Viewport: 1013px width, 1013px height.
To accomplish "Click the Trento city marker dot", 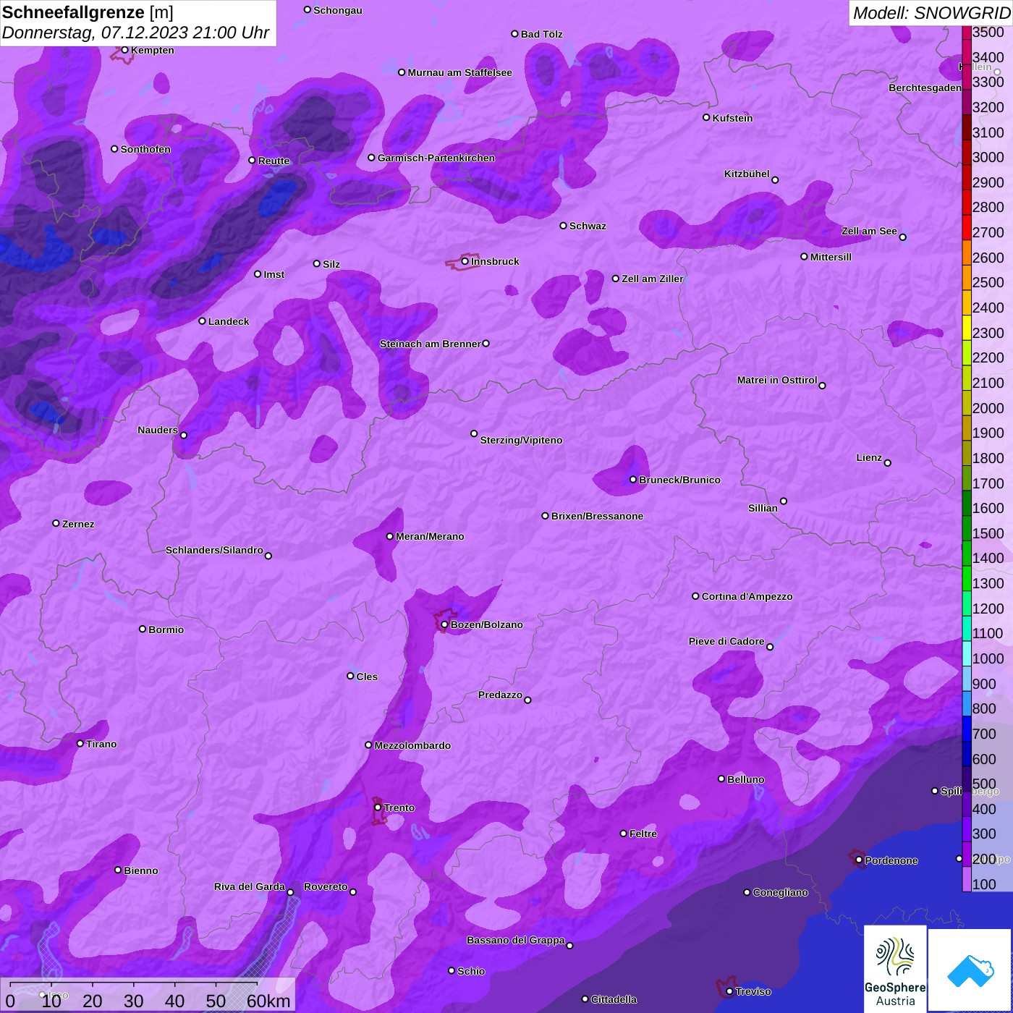I will tap(378, 808).
